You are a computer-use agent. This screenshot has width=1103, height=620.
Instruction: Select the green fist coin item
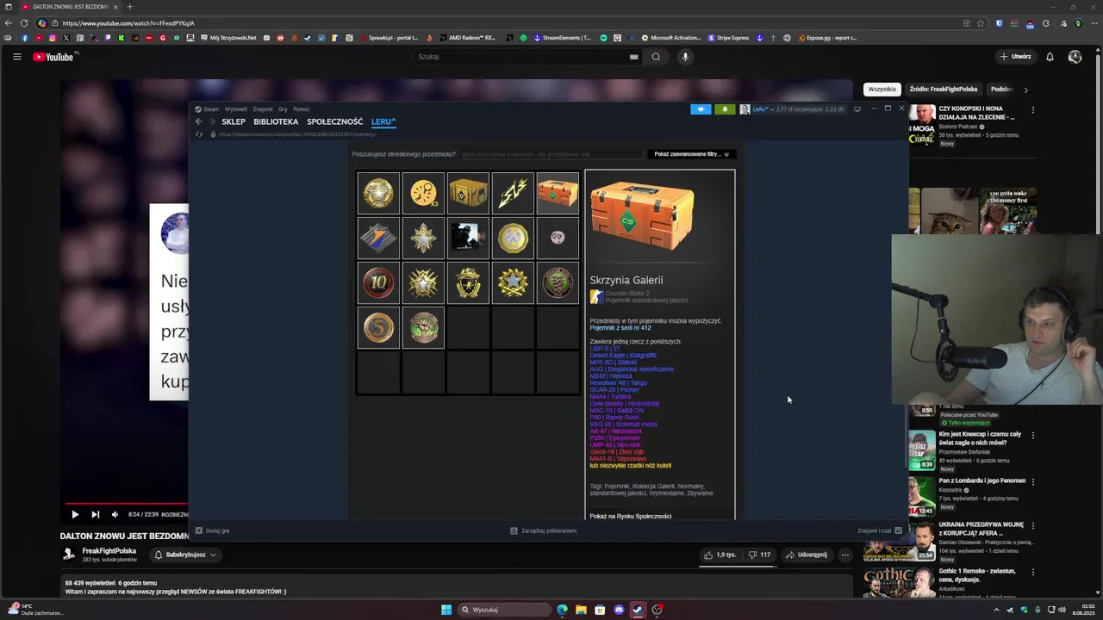[423, 328]
